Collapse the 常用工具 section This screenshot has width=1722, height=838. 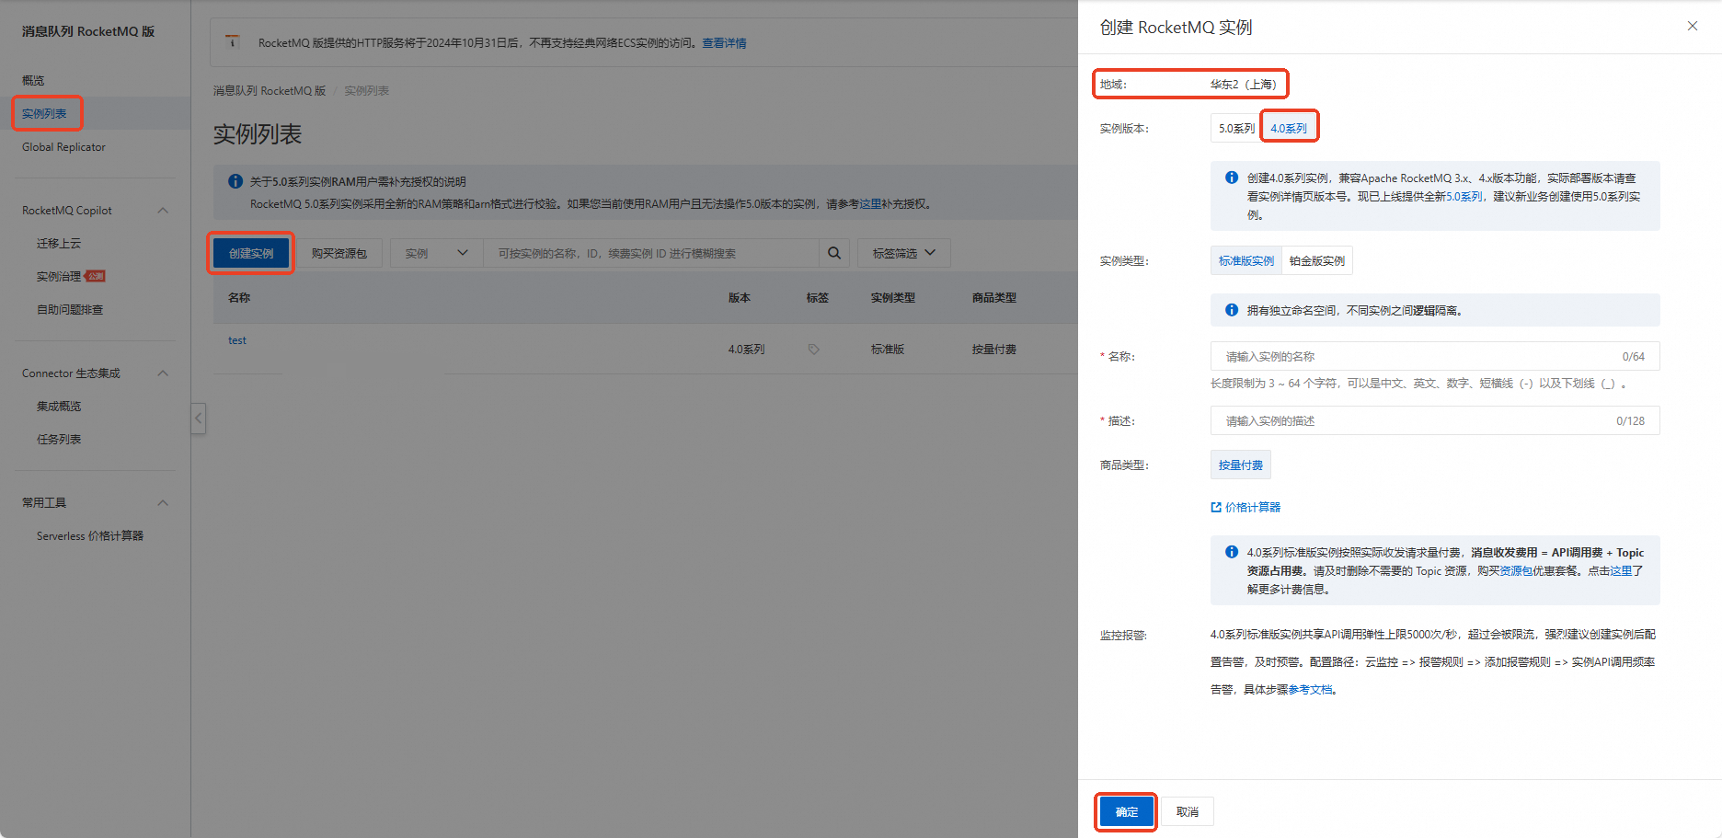pyautogui.click(x=163, y=502)
